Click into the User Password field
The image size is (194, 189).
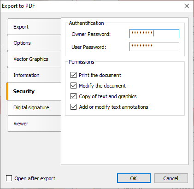coord(154,47)
